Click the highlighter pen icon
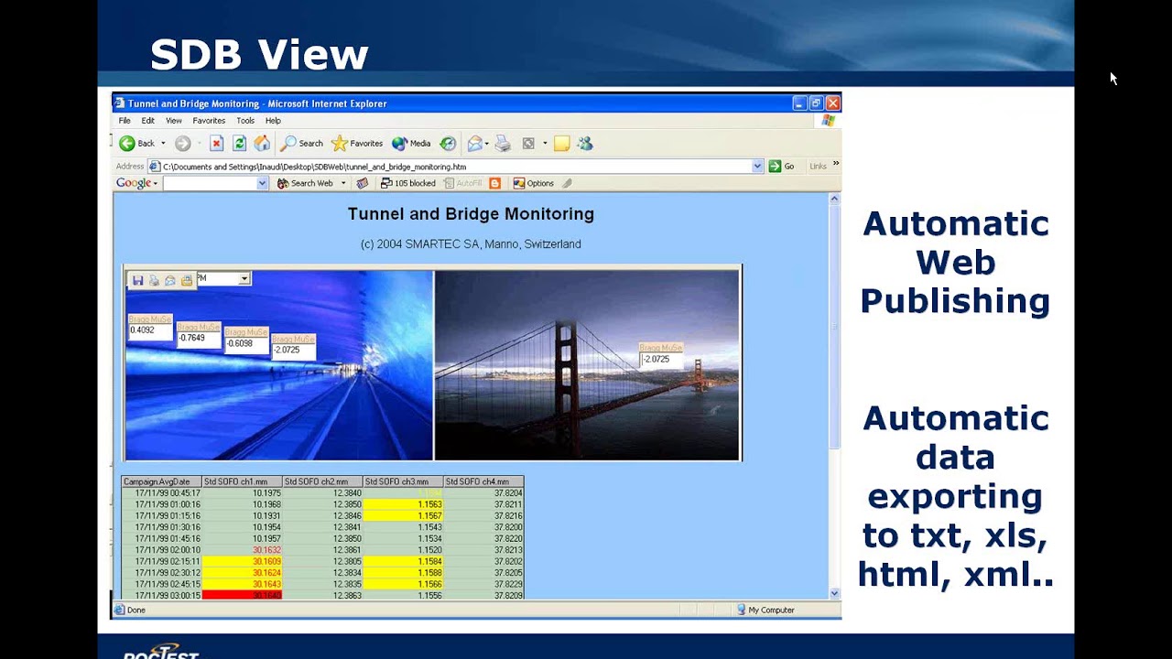 point(568,183)
